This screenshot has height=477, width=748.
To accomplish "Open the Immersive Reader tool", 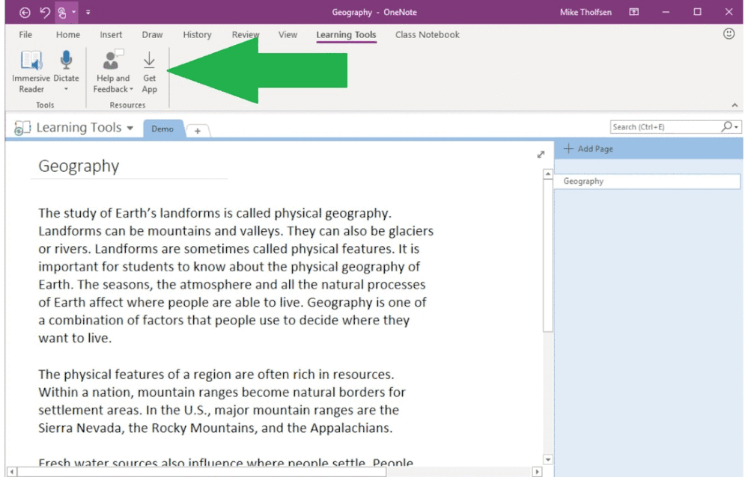I will click(31, 72).
